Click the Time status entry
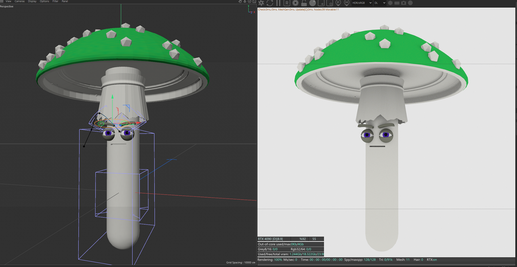The image size is (517, 267). coord(322,260)
